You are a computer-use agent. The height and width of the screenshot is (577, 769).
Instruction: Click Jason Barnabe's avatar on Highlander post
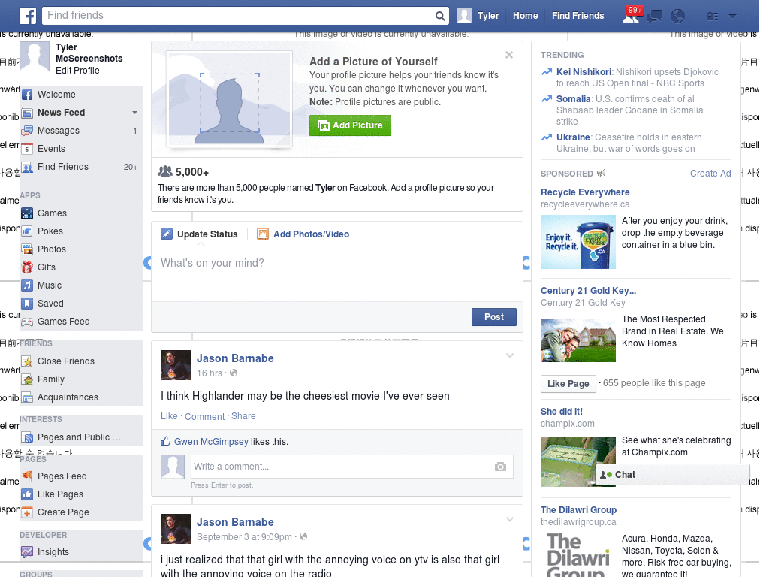[176, 365]
